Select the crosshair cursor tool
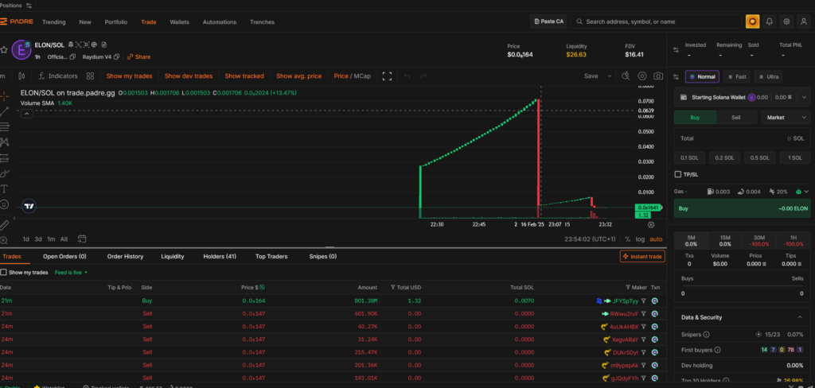This screenshot has width=815, height=388. coord(4,96)
